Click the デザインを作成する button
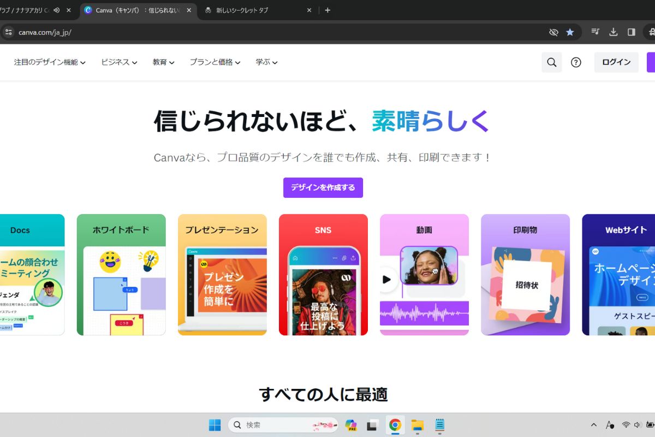 [323, 187]
